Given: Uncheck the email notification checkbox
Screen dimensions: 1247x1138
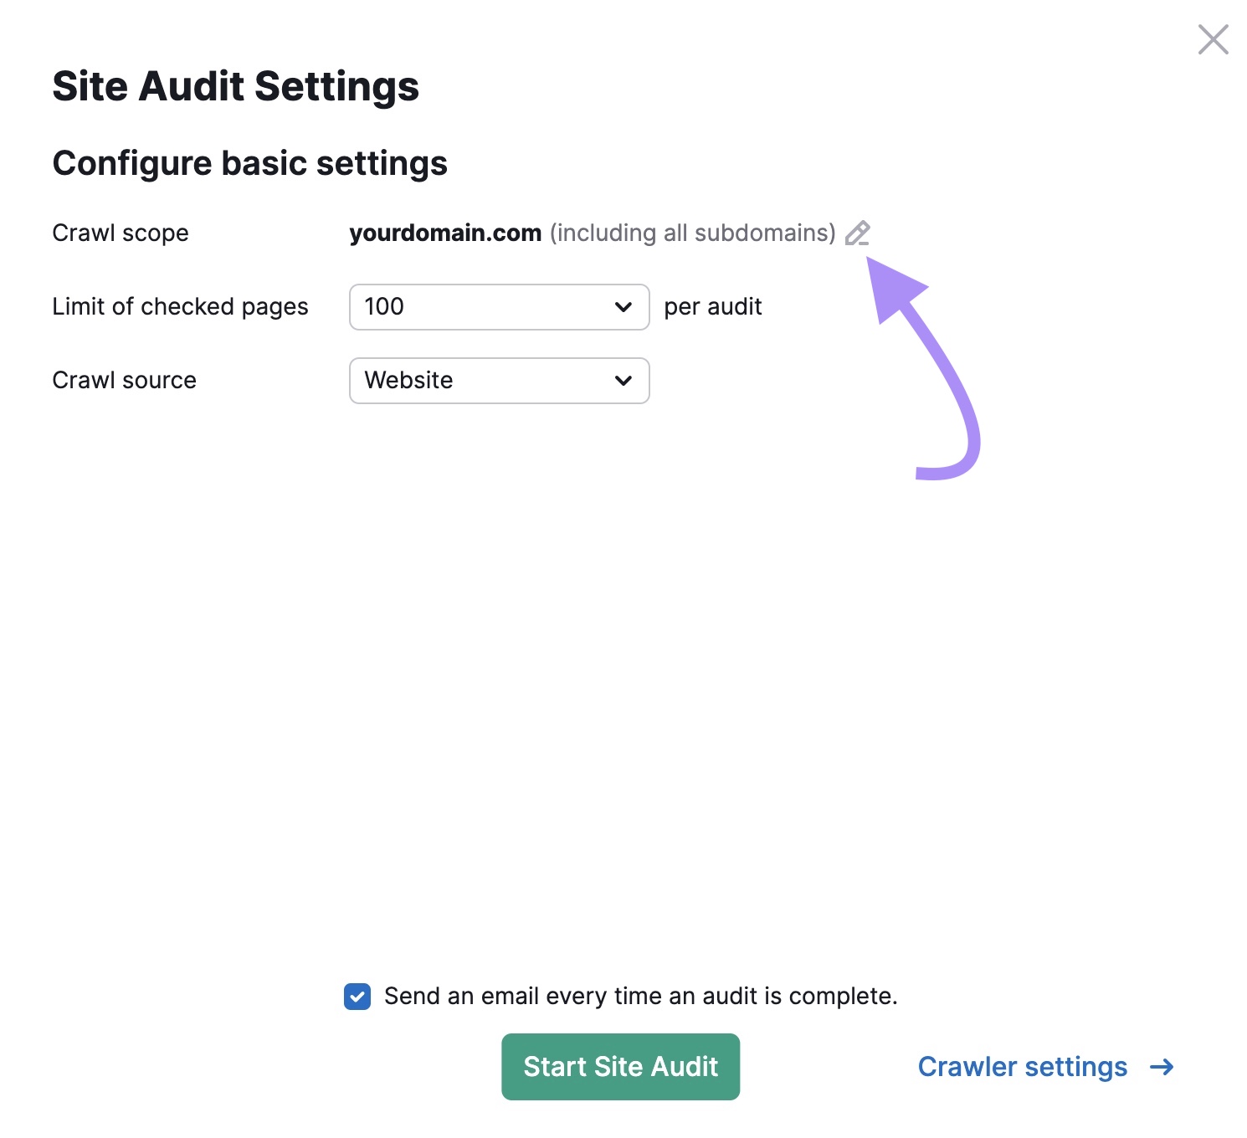Looking at the screenshot, I should (x=357, y=997).
